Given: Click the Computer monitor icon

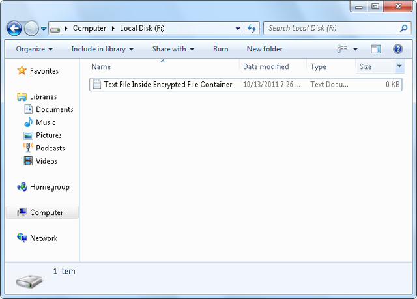Looking at the screenshot, I should coord(22,212).
